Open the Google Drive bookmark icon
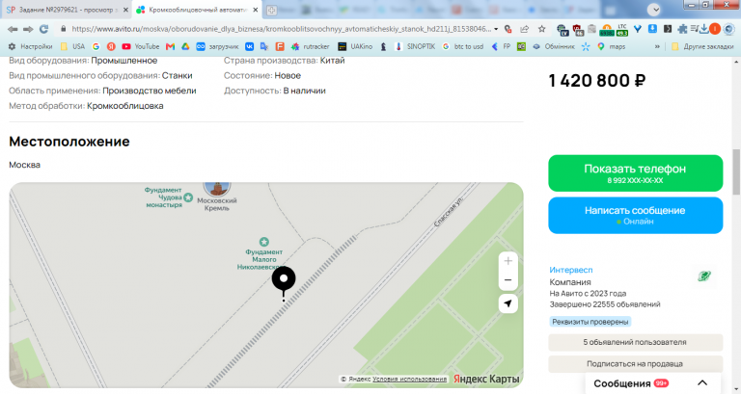The image size is (741, 394). tap(185, 46)
